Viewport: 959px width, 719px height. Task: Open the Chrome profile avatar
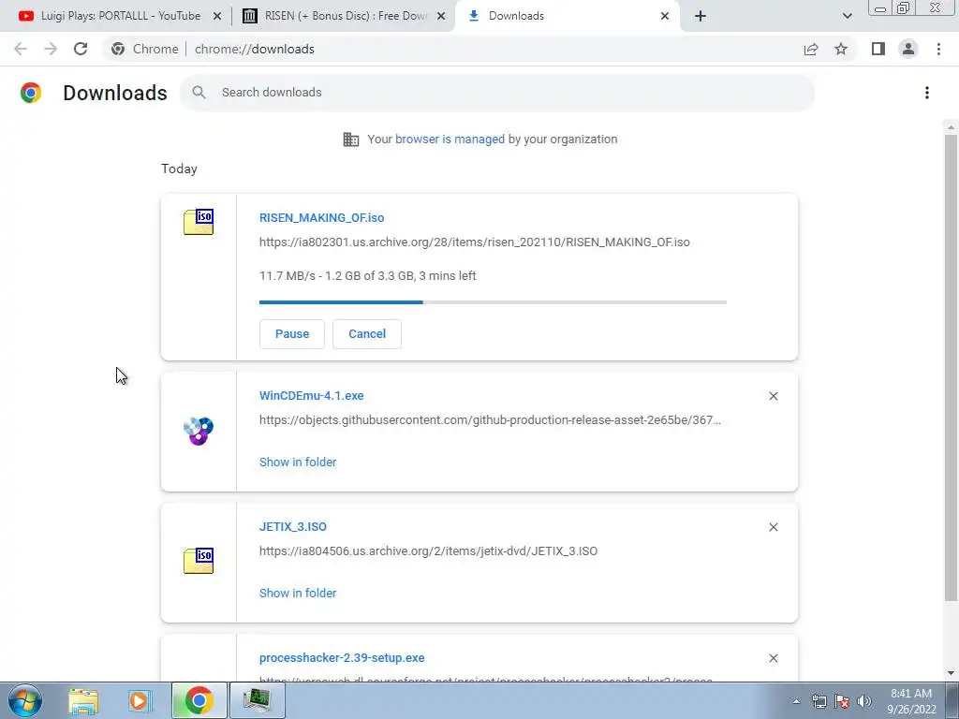908,49
